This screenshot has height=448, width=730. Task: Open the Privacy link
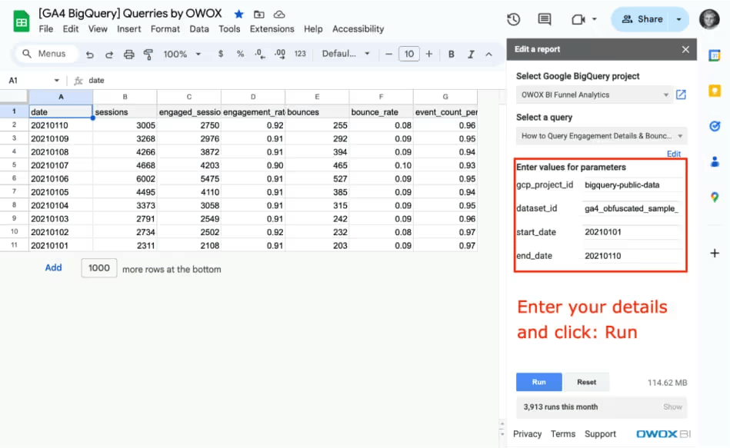click(x=527, y=434)
